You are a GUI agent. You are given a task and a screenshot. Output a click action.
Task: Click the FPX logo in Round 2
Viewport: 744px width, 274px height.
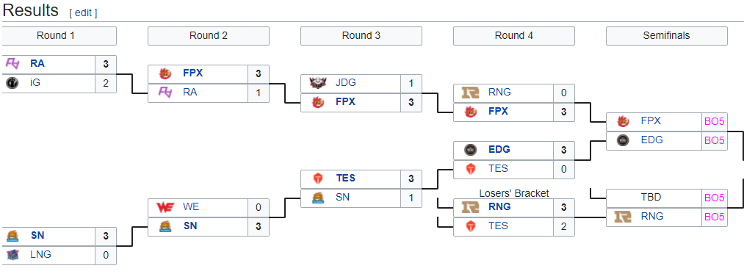165,73
